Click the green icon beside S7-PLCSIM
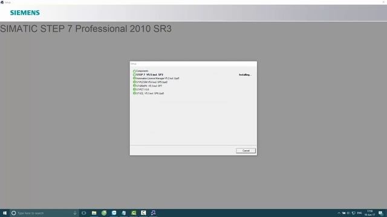The image size is (387, 217). click(134, 82)
